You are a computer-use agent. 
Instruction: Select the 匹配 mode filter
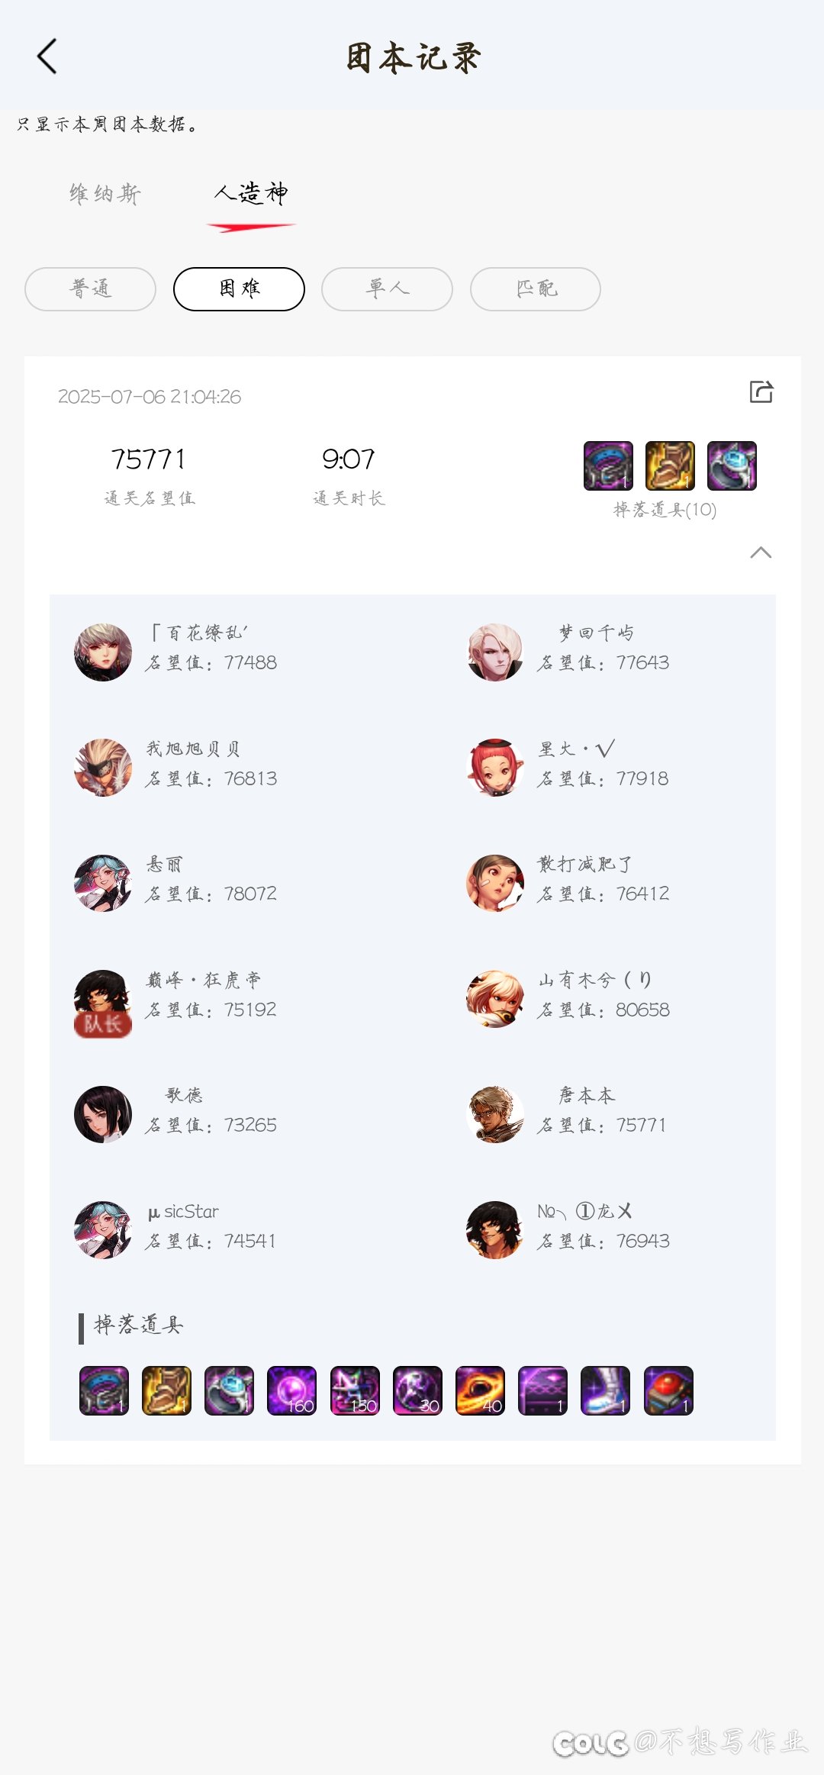pyautogui.click(x=536, y=289)
